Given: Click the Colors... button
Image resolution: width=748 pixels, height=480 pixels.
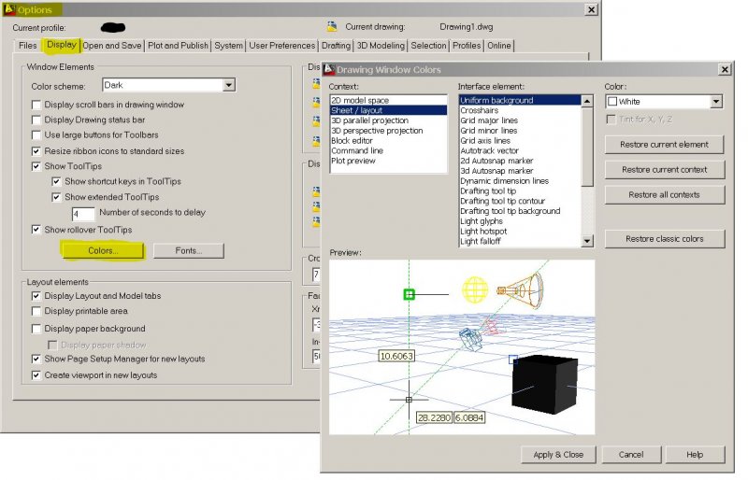Looking at the screenshot, I should 103,250.
